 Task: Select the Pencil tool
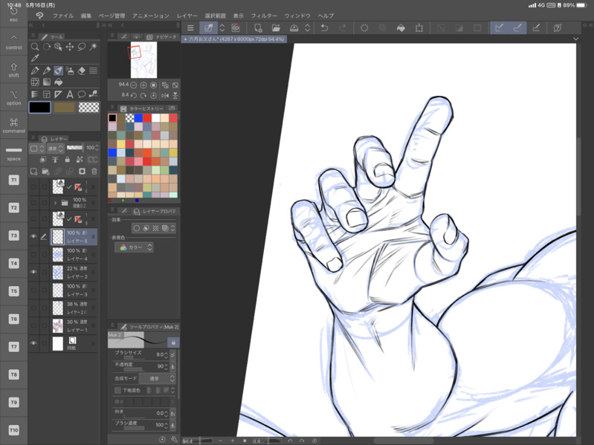point(47,71)
